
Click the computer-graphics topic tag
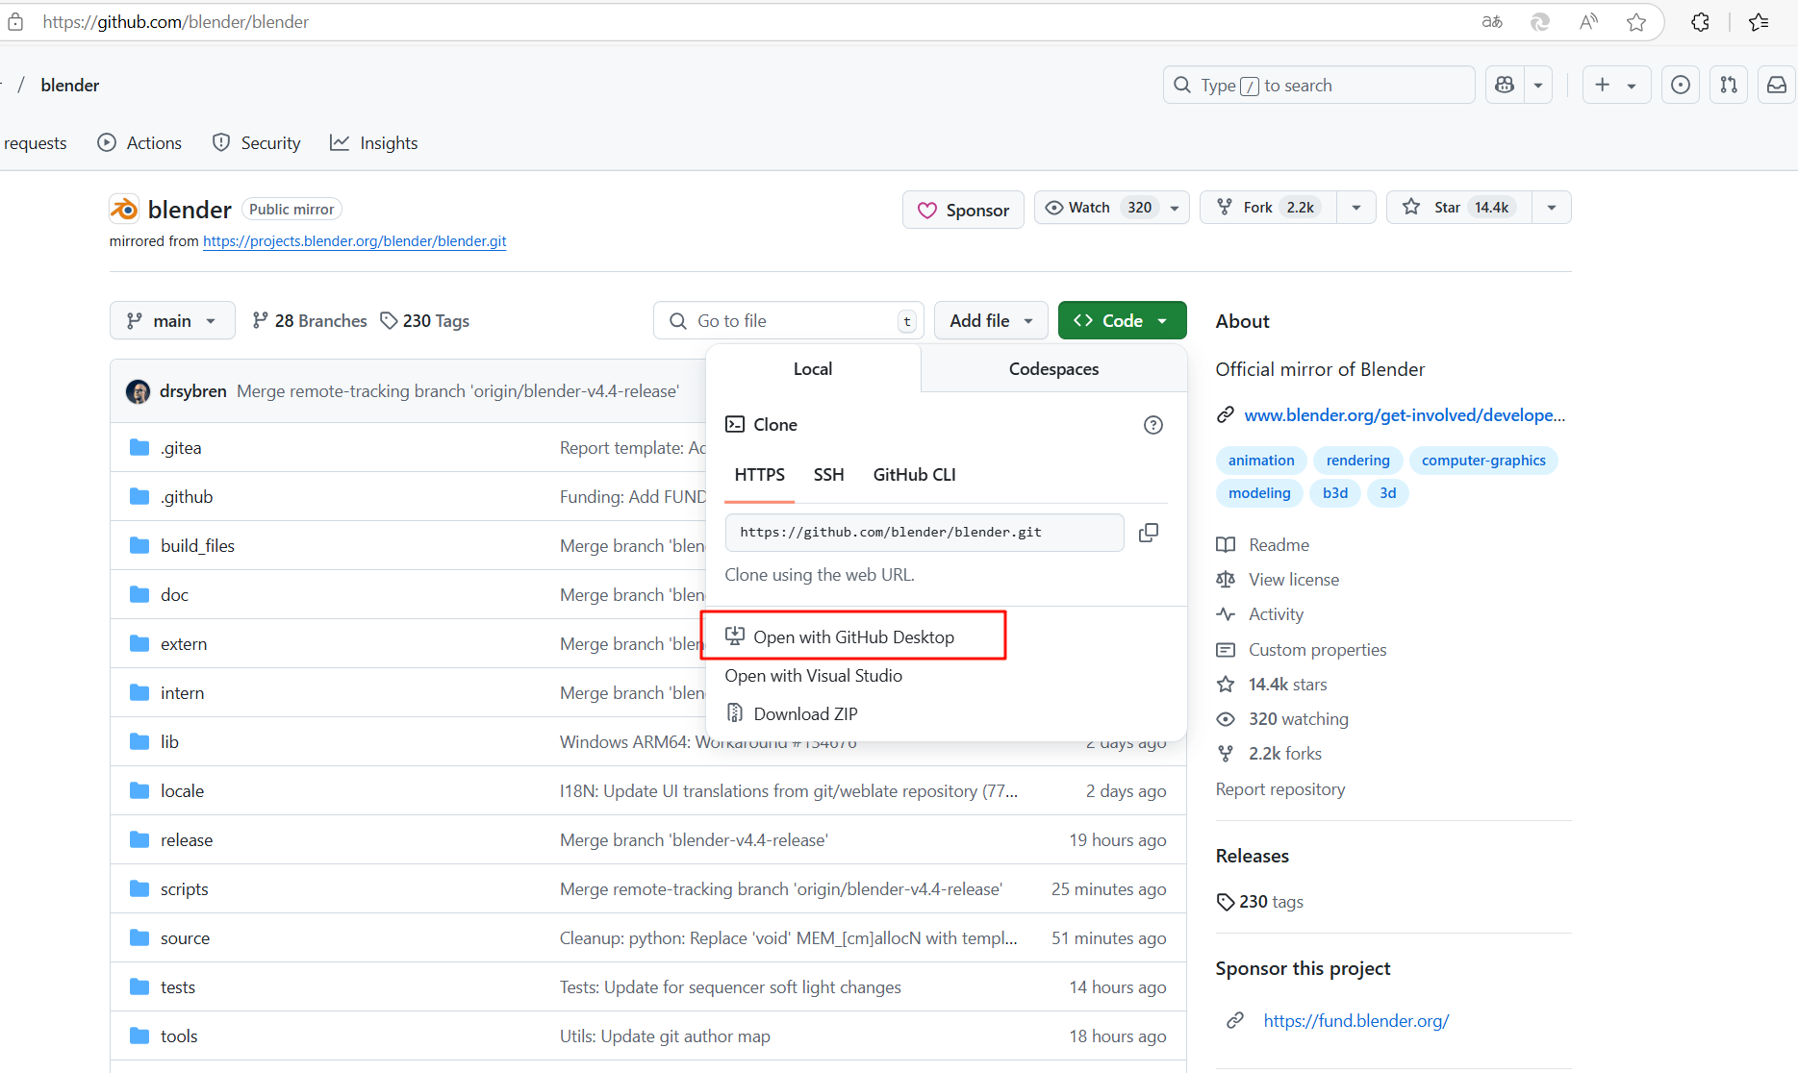1483,461
